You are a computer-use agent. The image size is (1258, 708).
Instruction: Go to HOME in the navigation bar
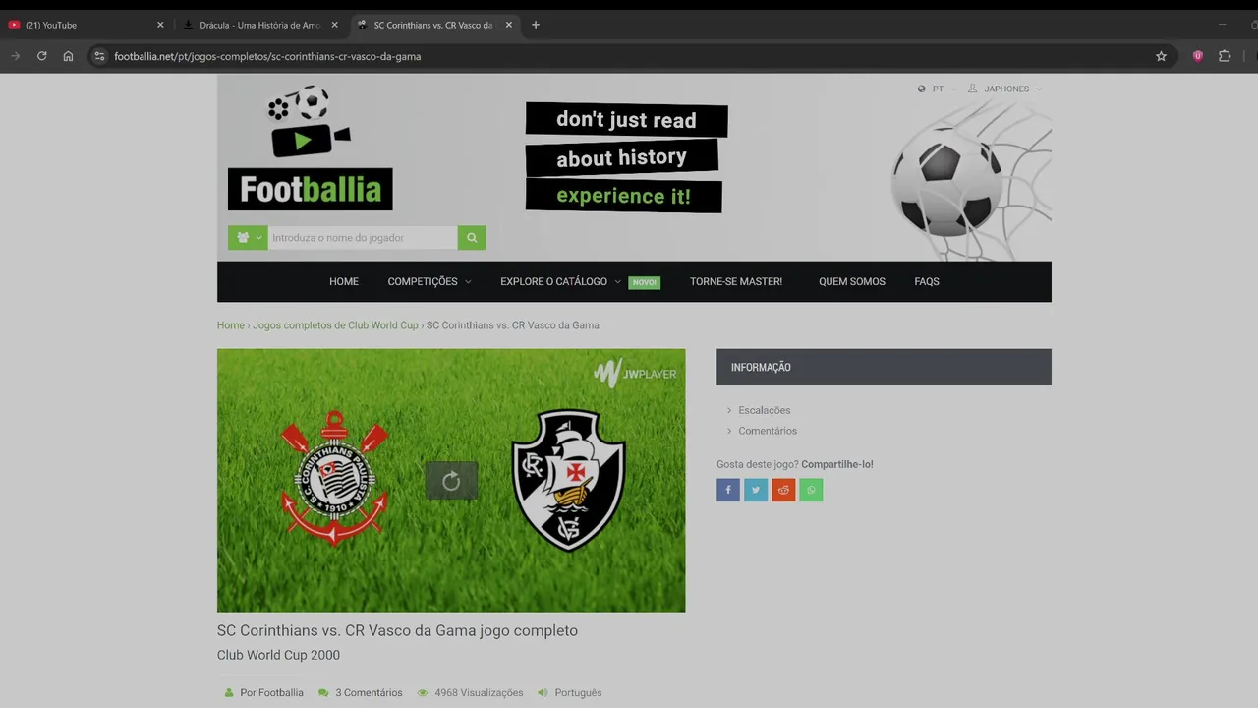(344, 281)
